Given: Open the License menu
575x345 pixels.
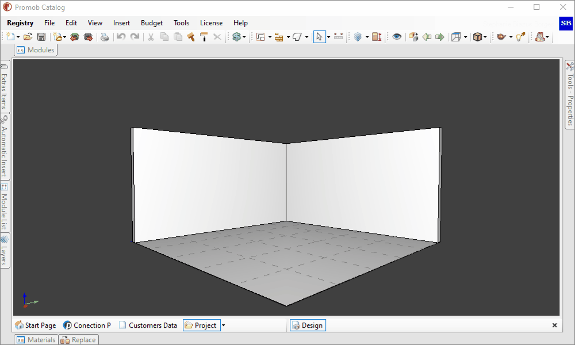Looking at the screenshot, I should point(211,23).
